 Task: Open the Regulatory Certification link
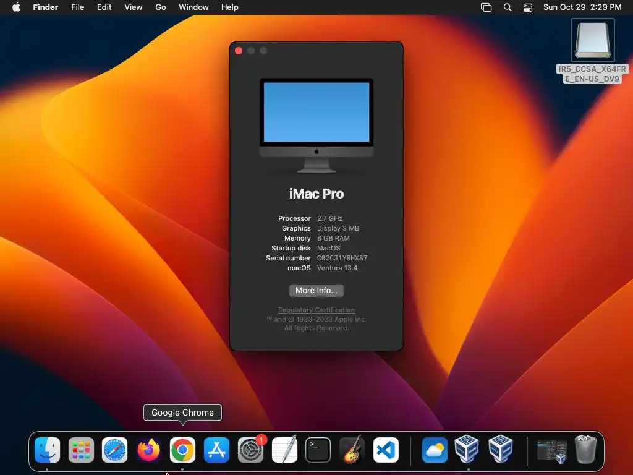pyautogui.click(x=316, y=310)
